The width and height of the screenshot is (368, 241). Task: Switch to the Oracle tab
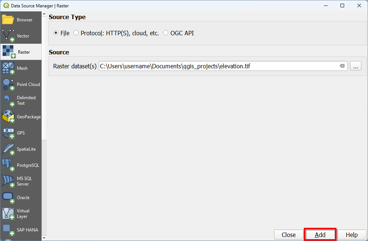point(21,198)
